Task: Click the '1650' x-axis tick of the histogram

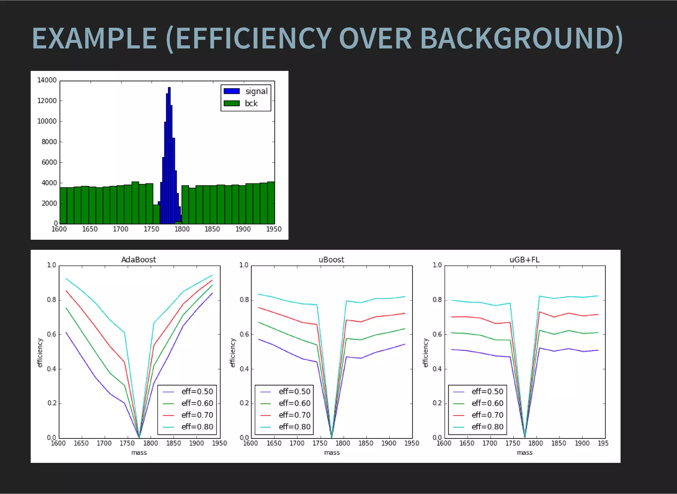Action: click(x=90, y=229)
